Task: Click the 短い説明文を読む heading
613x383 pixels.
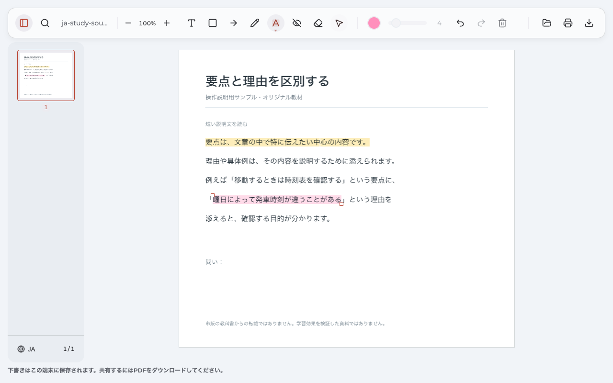Action: [x=227, y=124]
